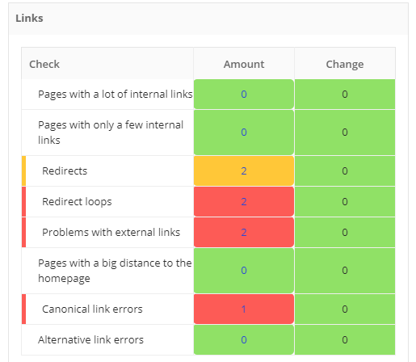
Task: Open amount for Pages with only a few internal links
Action: (x=244, y=133)
